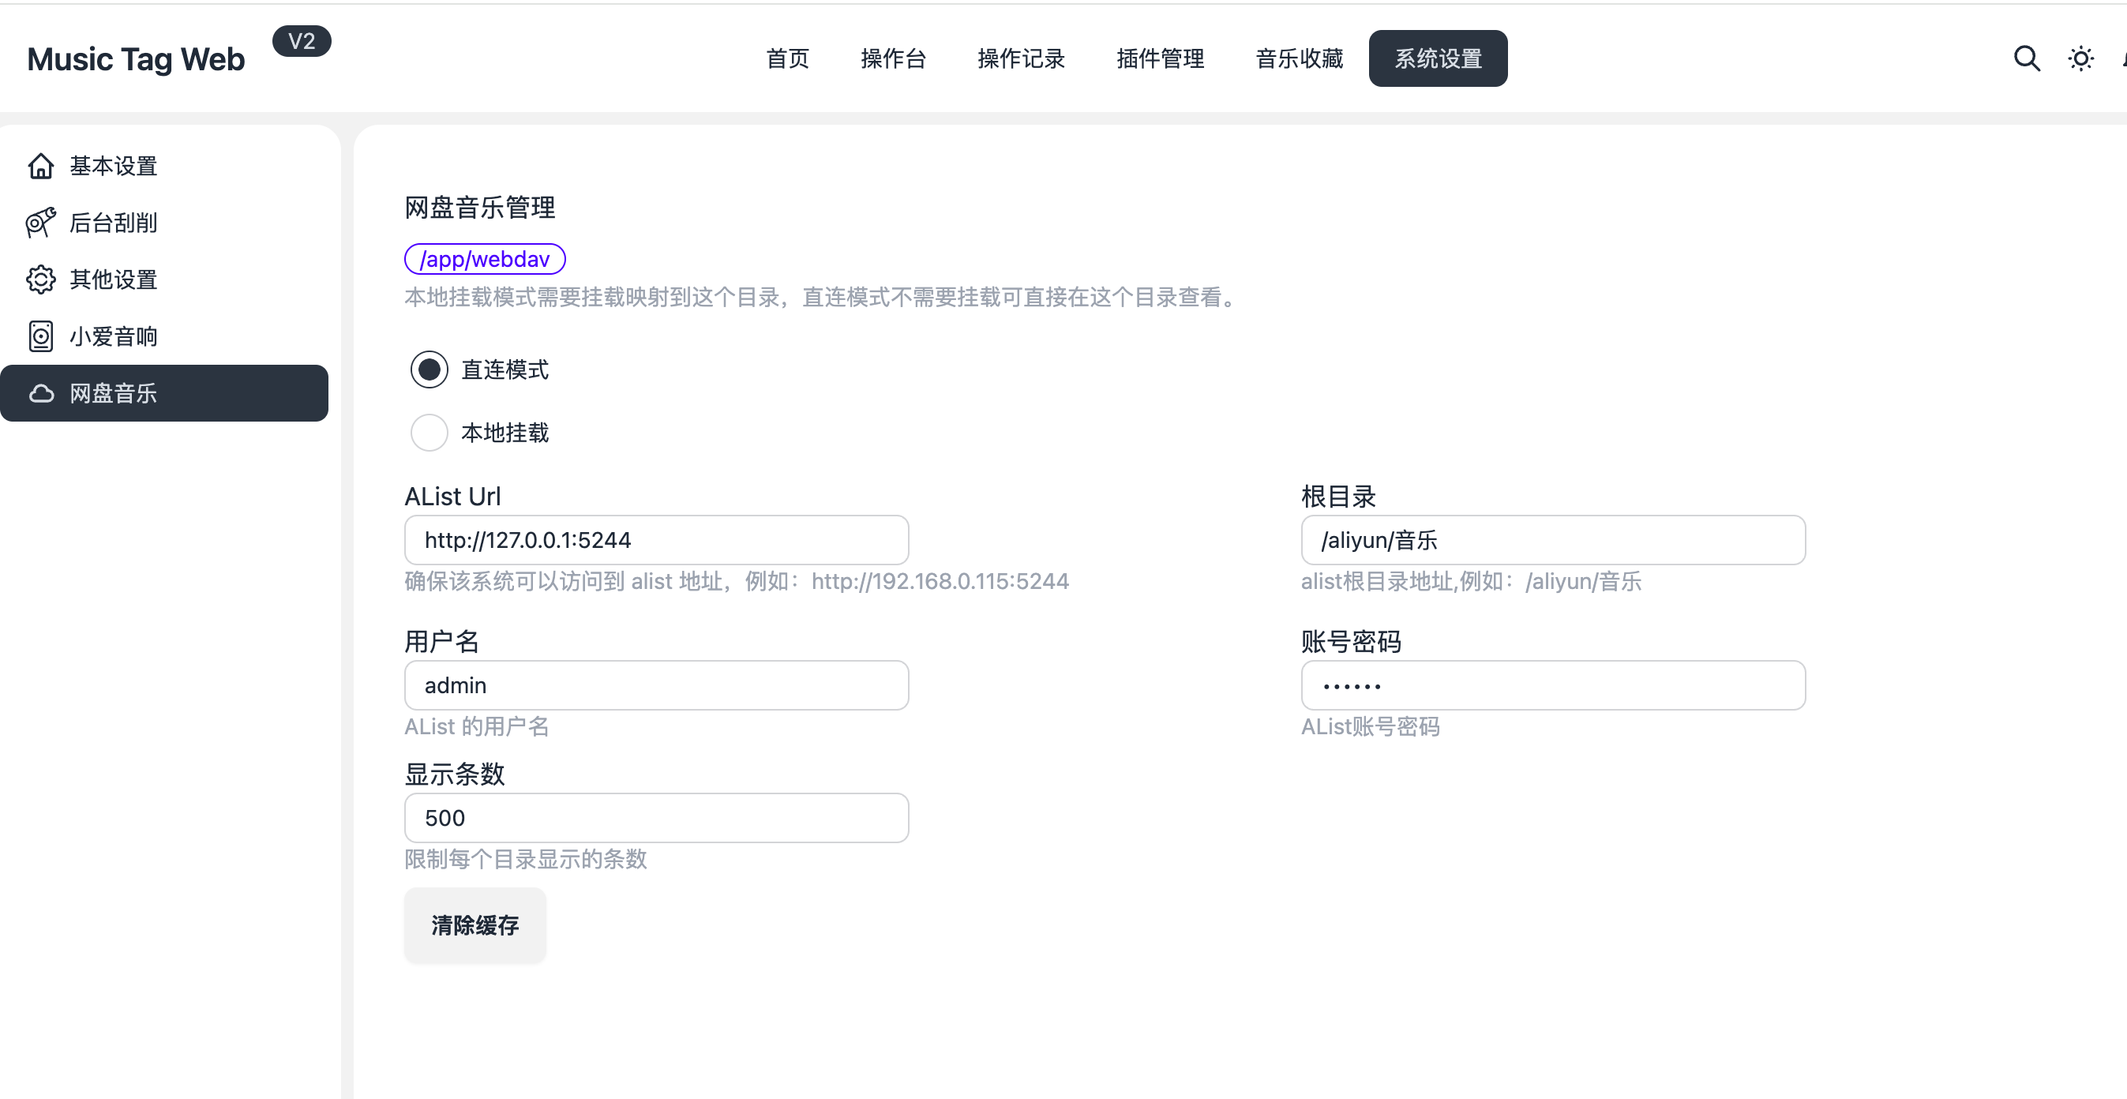Open the 插件管理 tab
Viewport: 2127px width, 1099px height.
(1160, 58)
